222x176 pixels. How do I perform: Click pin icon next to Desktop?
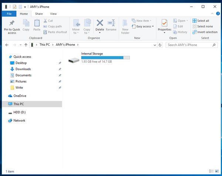(x=60, y=63)
